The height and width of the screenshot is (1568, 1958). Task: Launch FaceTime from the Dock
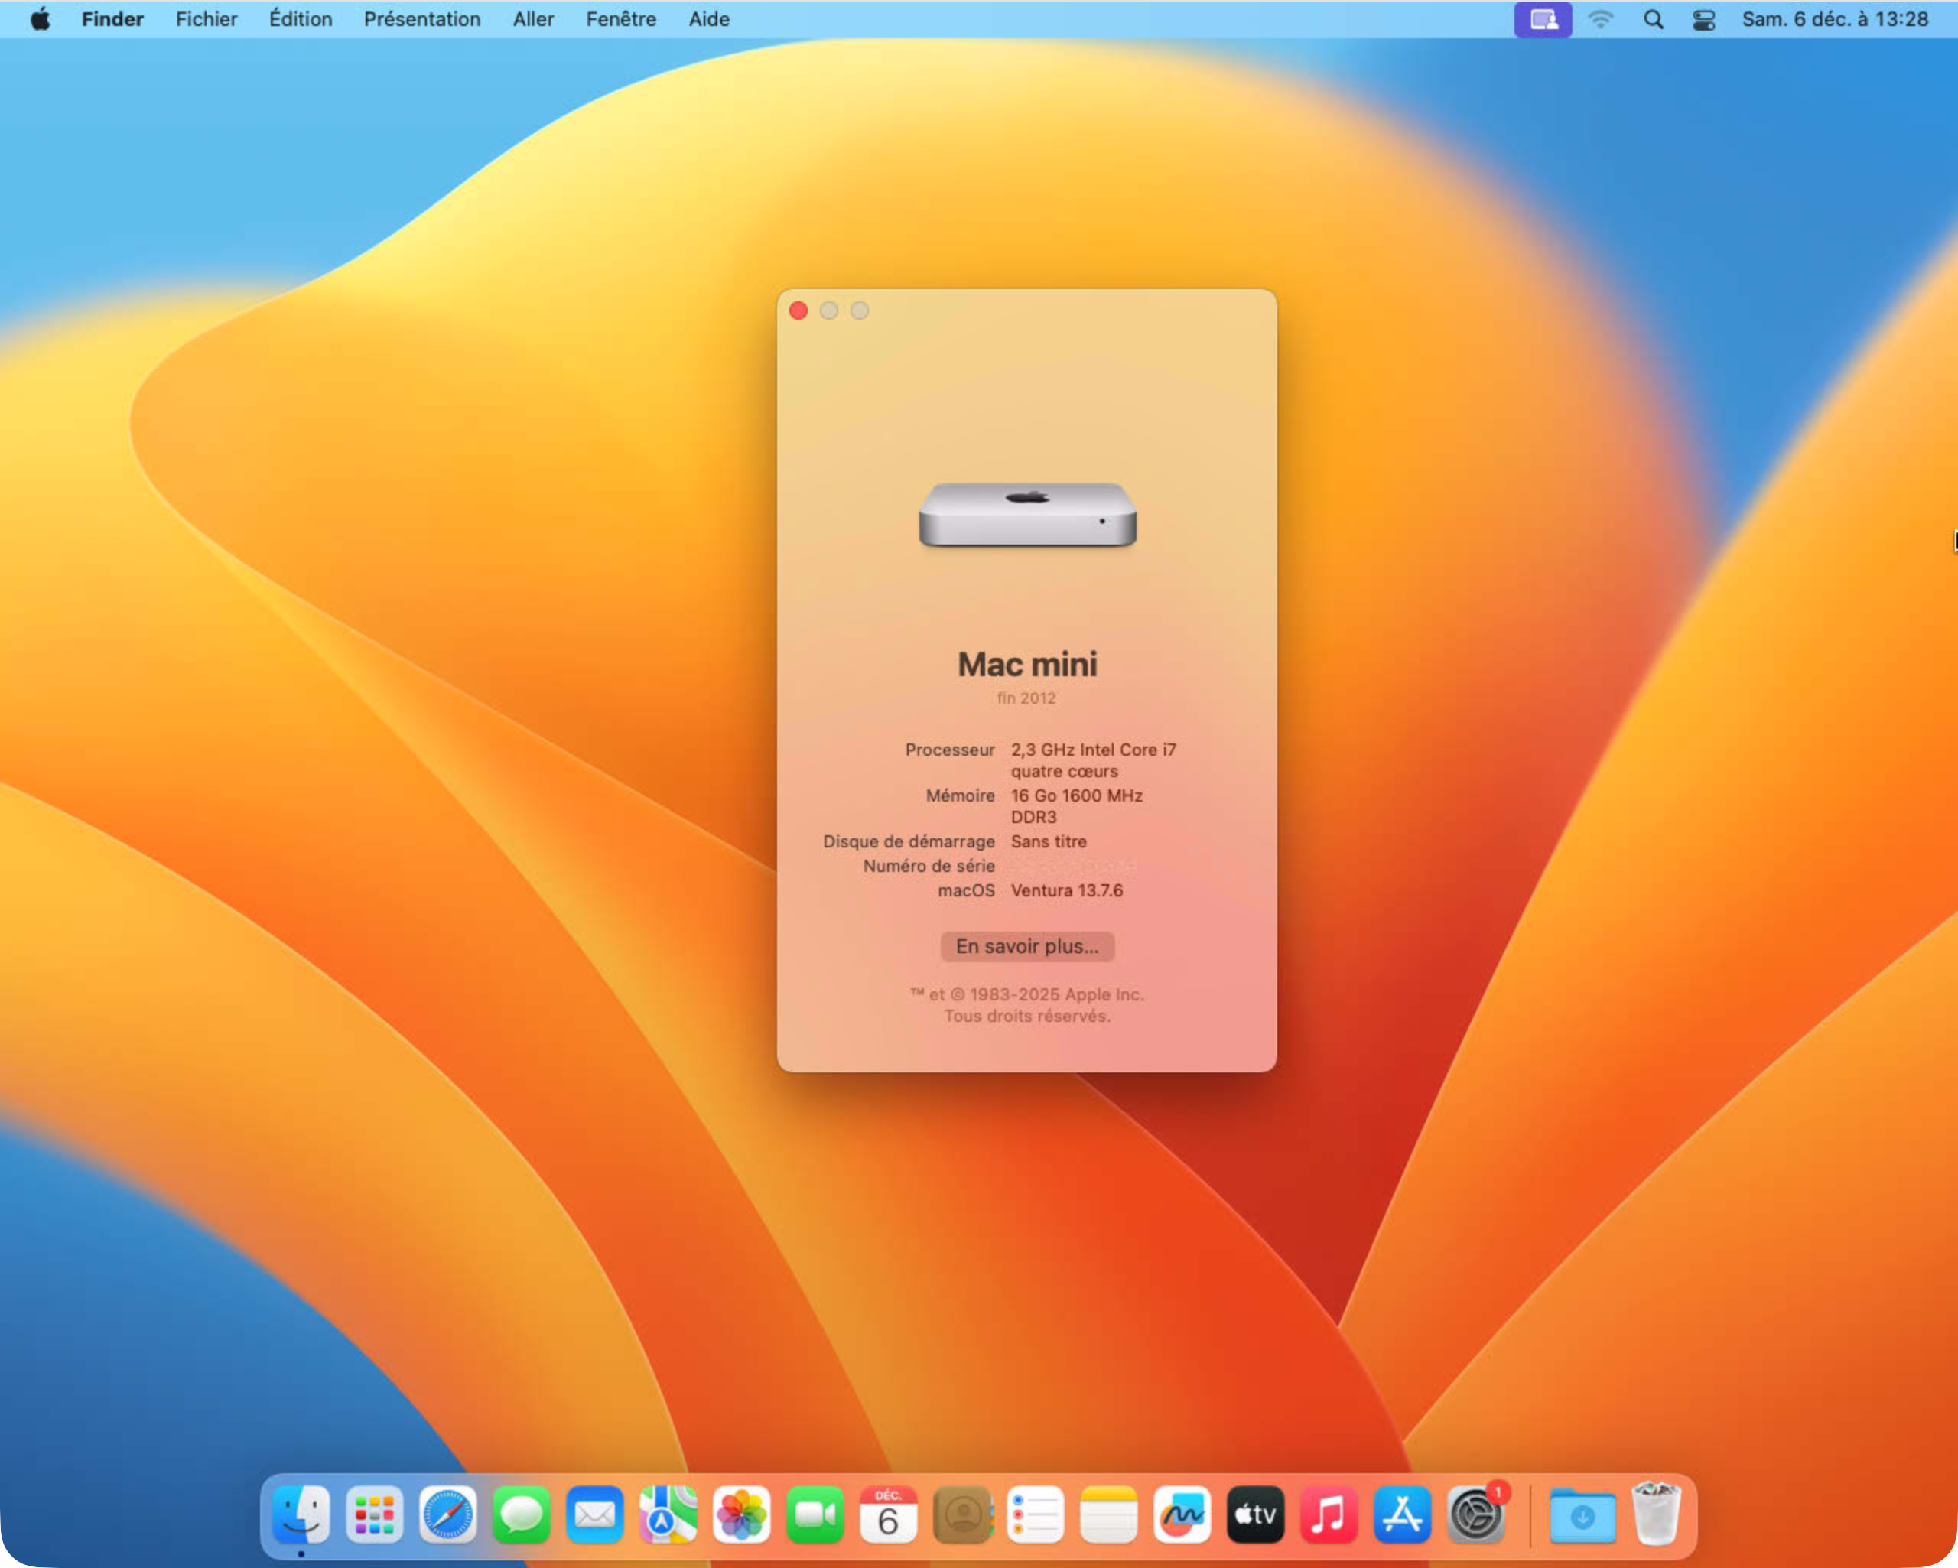click(815, 1514)
